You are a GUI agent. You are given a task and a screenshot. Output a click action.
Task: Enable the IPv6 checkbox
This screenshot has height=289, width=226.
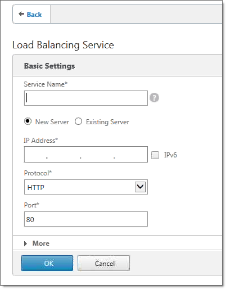tap(155, 155)
